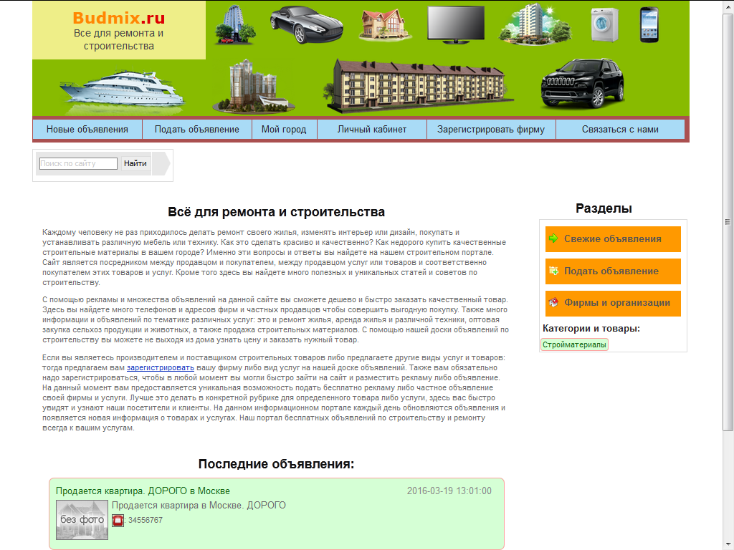The image size is (734, 550).
Task: Click the scrollbar up arrow
Action: point(728,6)
